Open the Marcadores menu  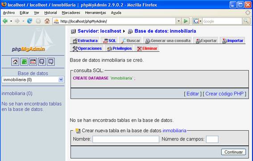[71, 13]
